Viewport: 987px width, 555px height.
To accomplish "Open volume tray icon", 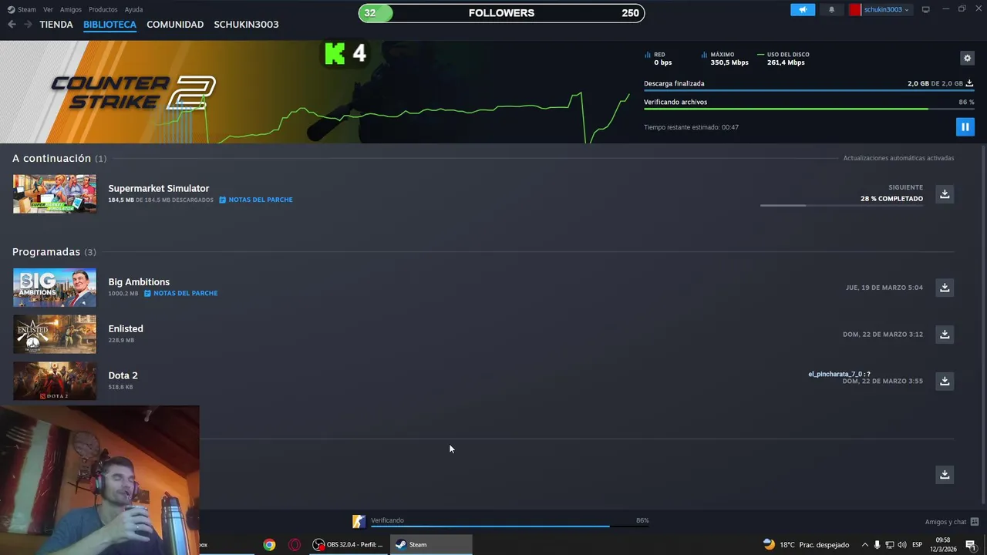I will click(902, 545).
